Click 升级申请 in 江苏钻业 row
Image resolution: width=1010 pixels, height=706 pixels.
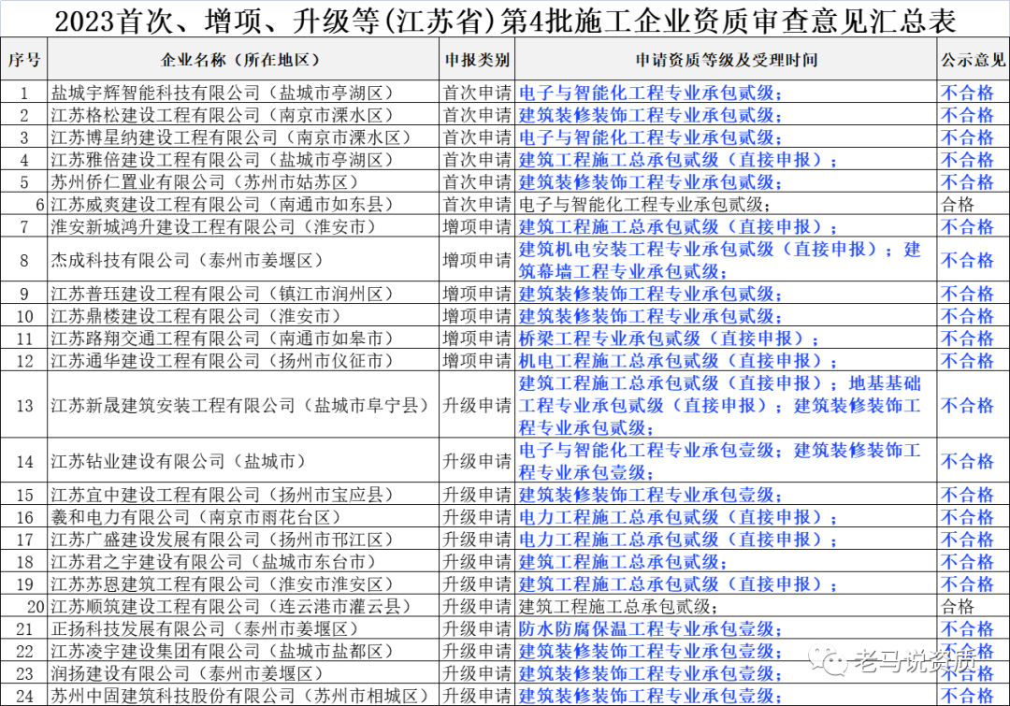click(477, 461)
